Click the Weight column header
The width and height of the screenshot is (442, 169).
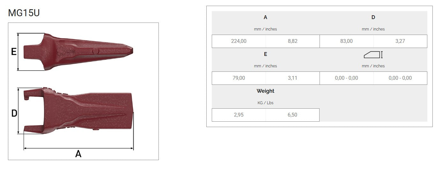265,91
